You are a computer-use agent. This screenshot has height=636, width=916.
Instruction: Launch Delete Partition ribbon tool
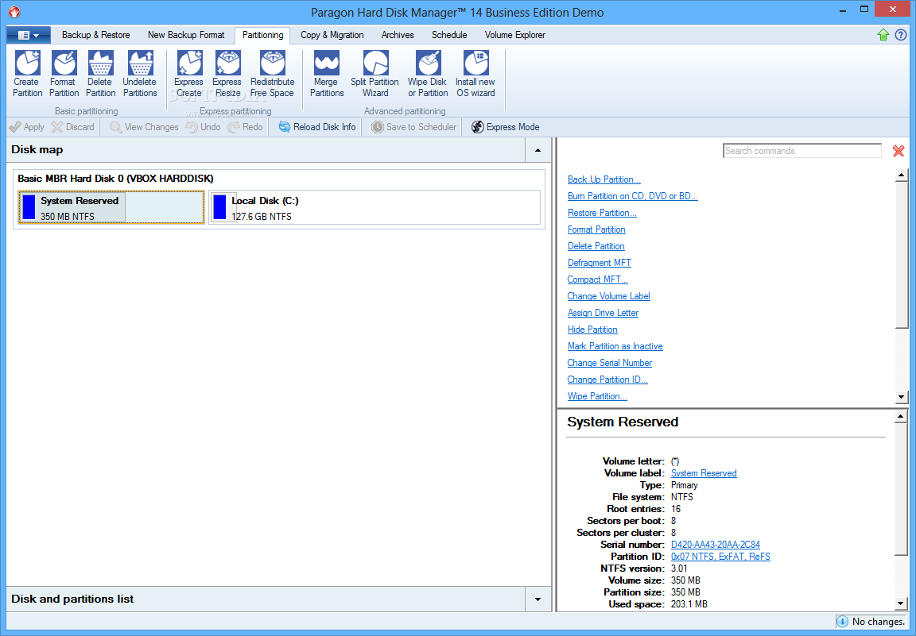tap(100, 74)
